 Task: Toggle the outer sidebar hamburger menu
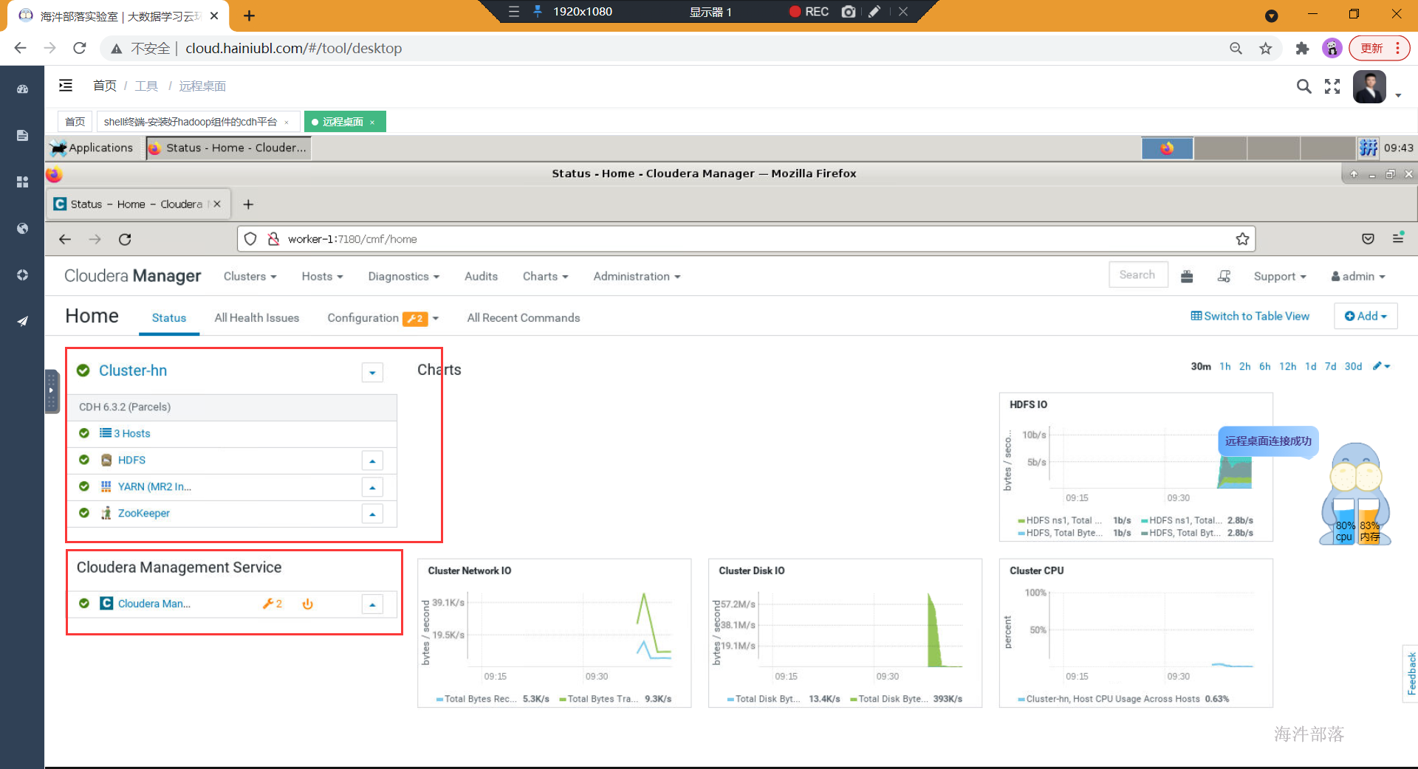[x=66, y=86]
